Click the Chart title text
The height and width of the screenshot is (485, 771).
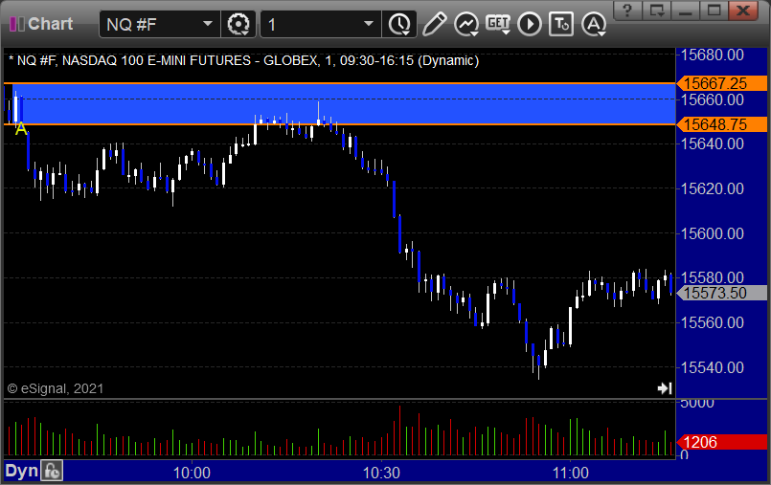coord(50,24)
